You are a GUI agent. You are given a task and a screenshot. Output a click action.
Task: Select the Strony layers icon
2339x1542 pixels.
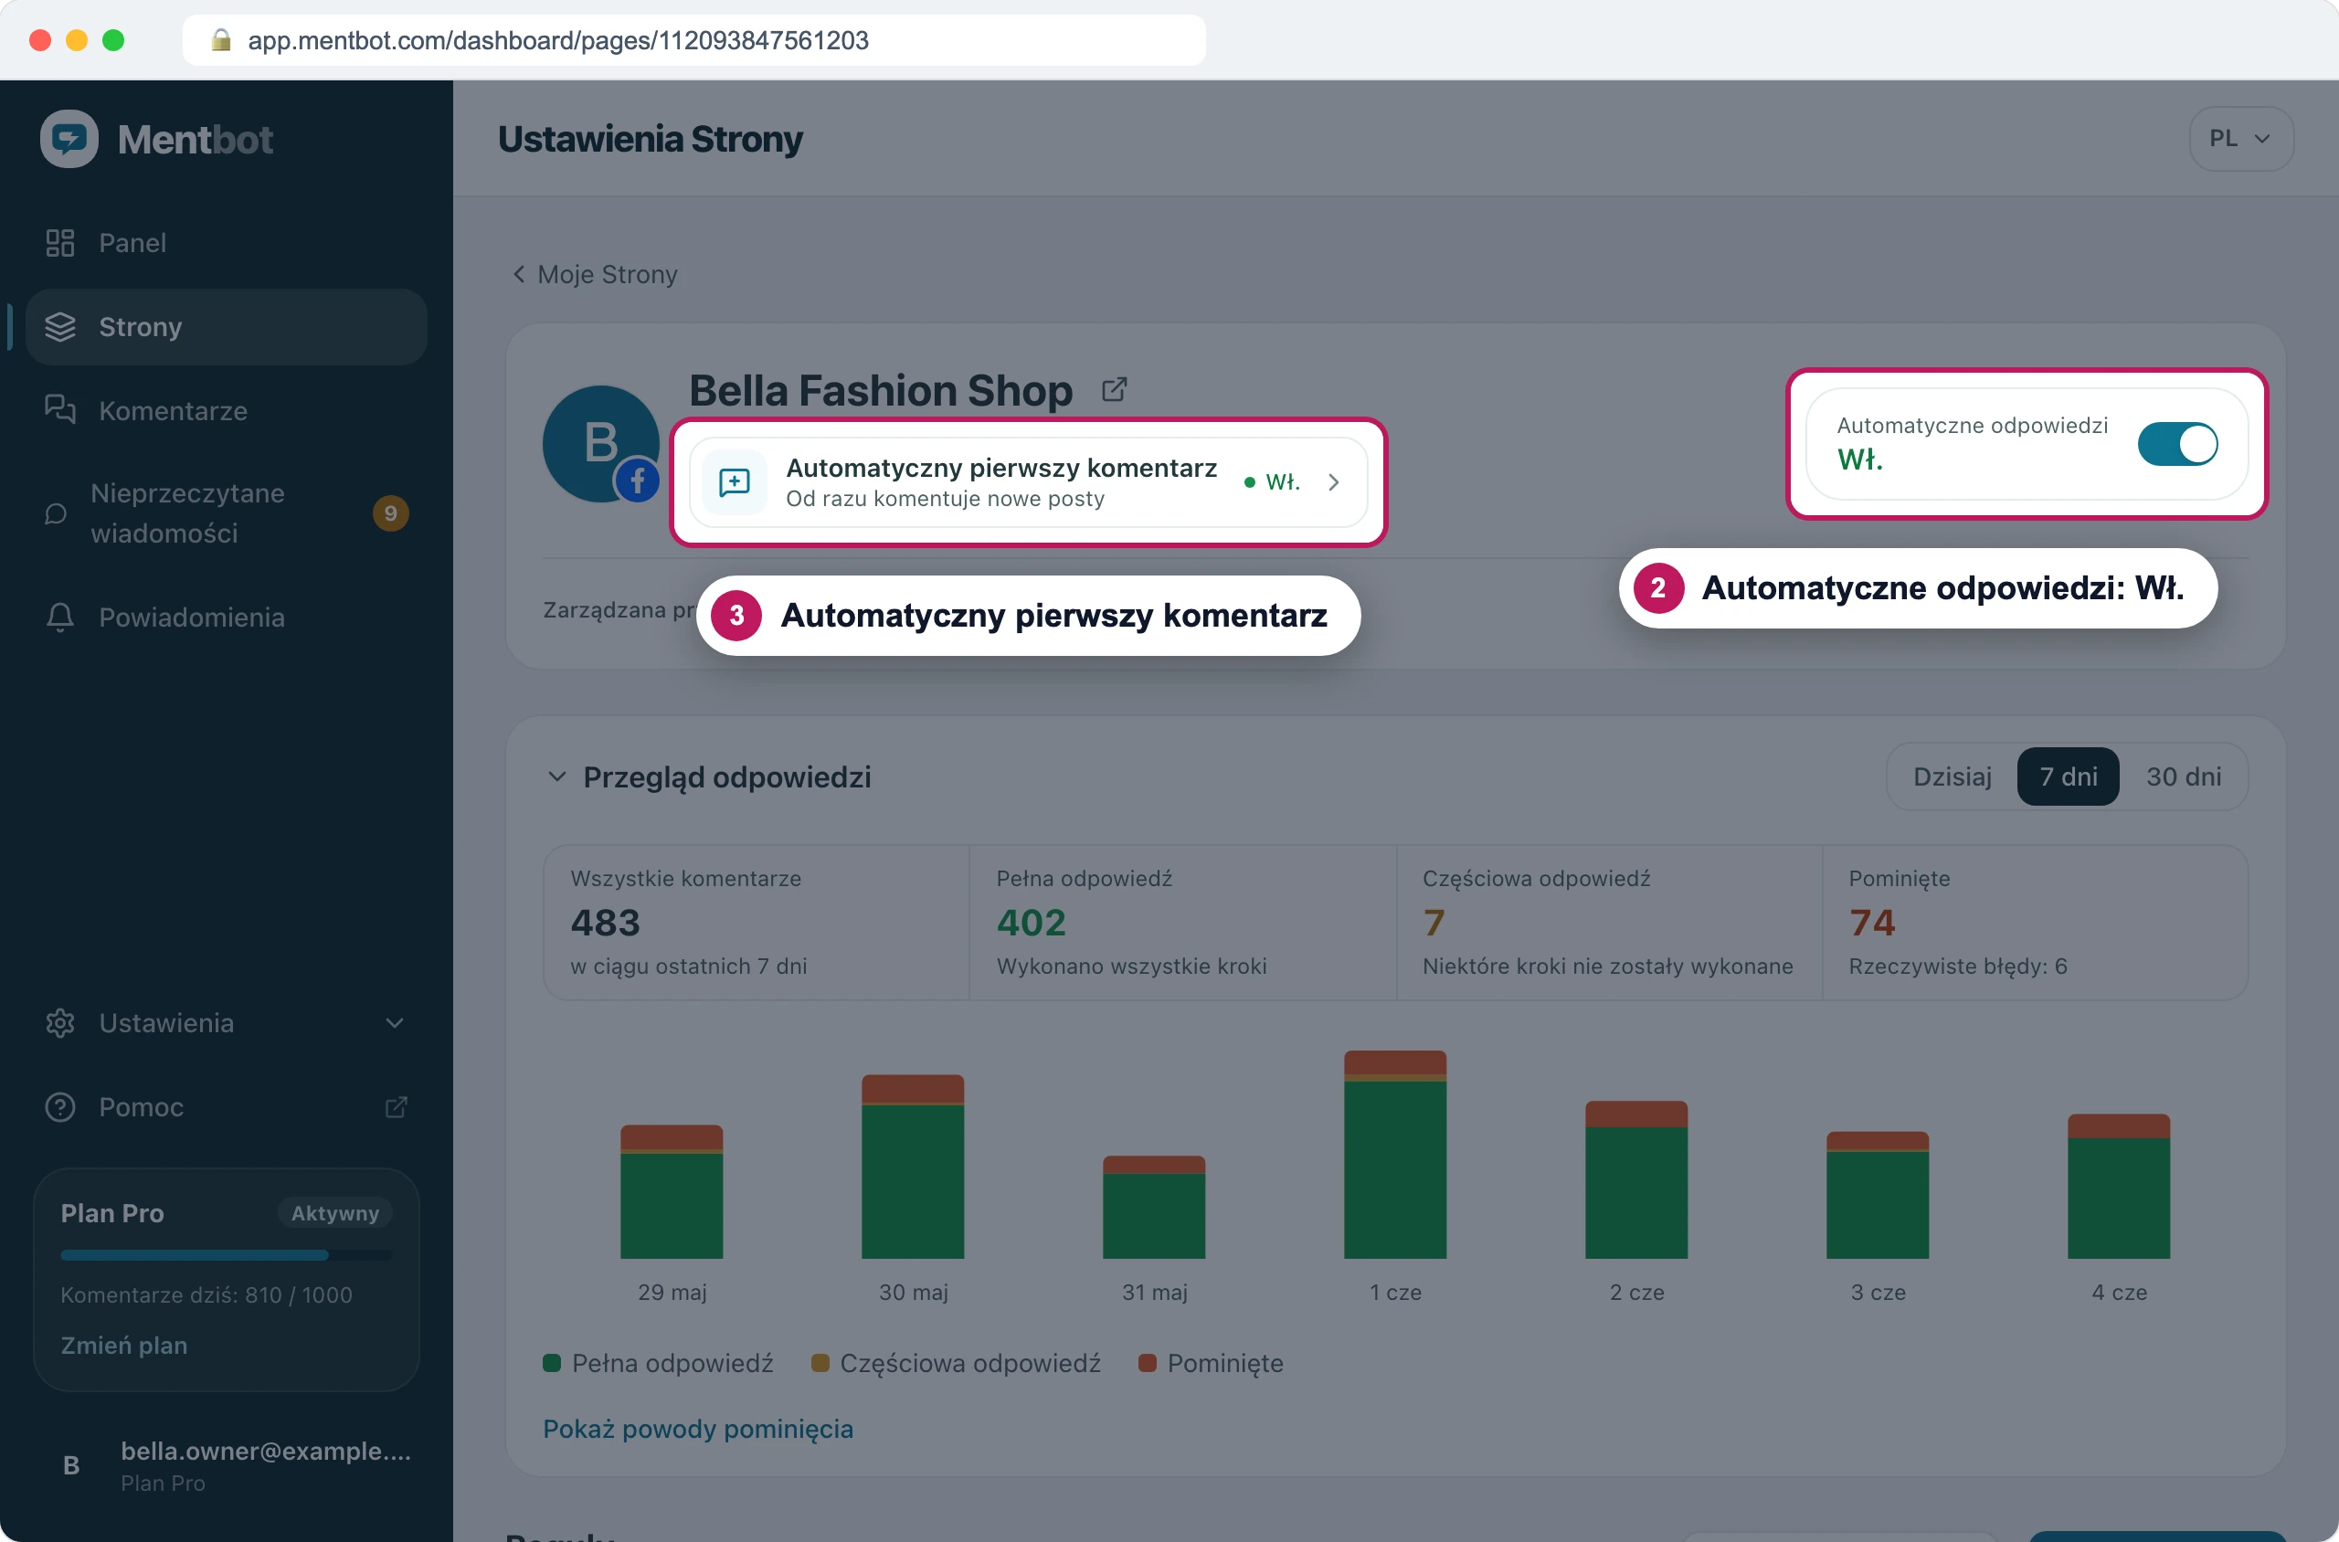click(x=60, y=326)
